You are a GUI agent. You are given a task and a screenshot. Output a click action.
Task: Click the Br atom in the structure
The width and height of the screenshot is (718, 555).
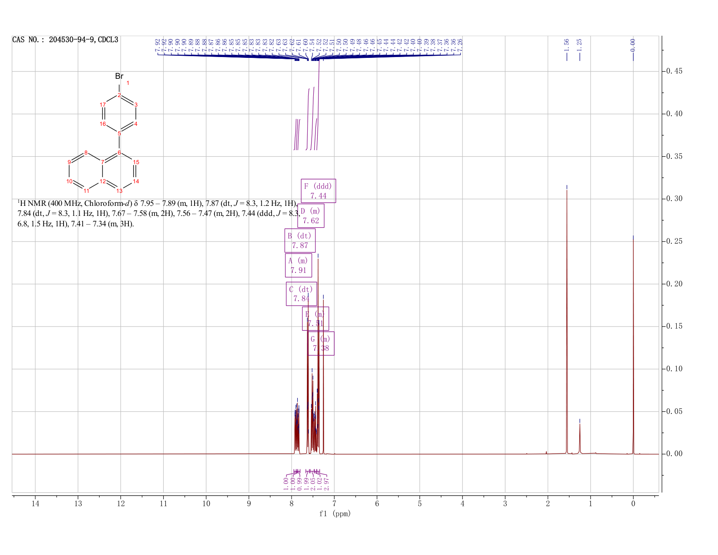pyautogui.click(x=119, y=76)
